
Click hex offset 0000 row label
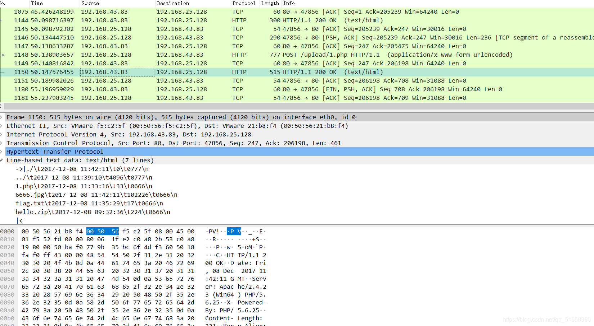tap(7, 232)
